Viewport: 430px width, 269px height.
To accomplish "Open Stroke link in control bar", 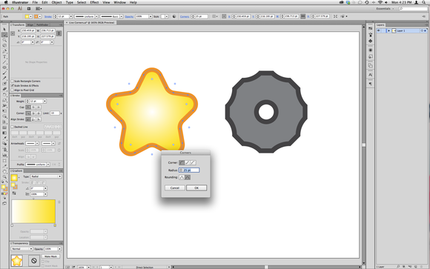I will tap(48, 16).
